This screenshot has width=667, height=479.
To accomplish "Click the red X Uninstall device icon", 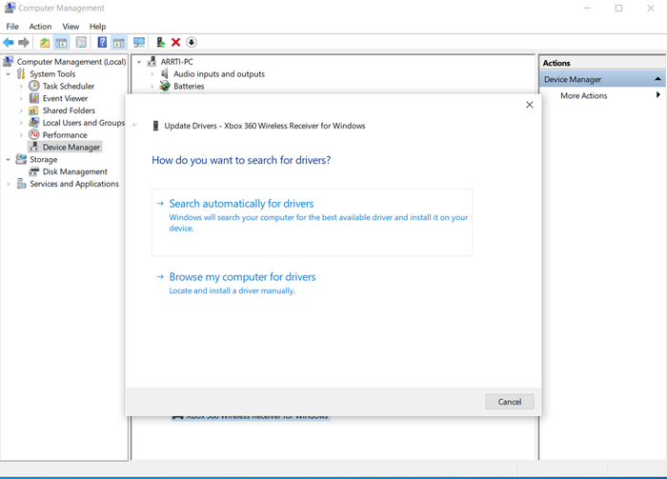I will pyautogui.click(x=175, y=43).
